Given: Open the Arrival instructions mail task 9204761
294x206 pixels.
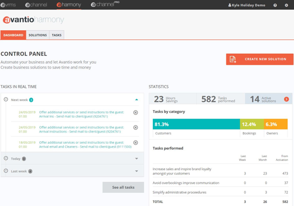Looking at the screenshot, I should click(81, 129).
